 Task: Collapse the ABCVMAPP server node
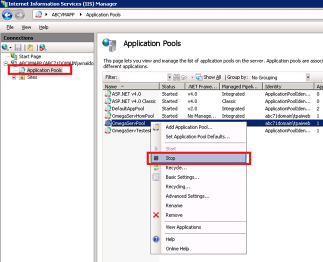click(x=6, y=63)
